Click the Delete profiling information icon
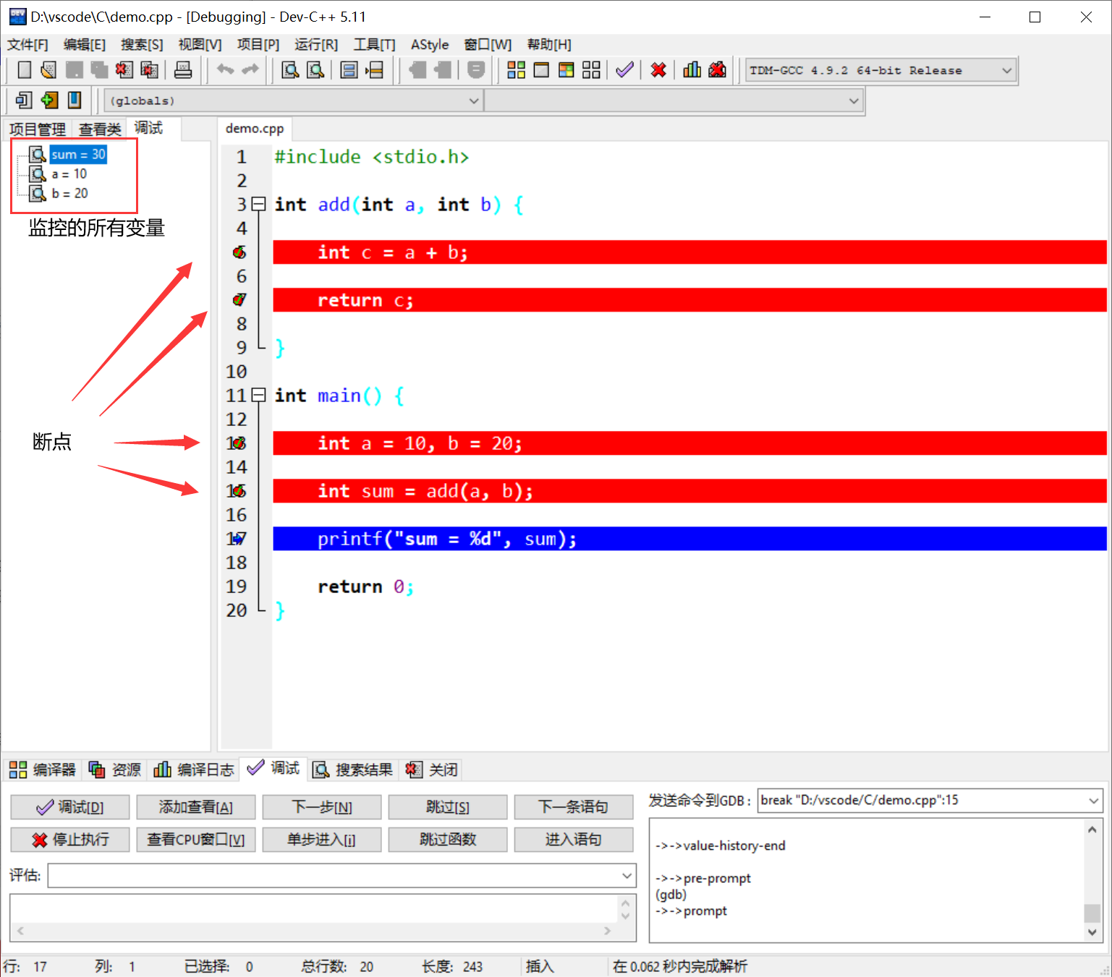Image resolution: width=1112 pixels, height=977 pixels. point(717,70)
